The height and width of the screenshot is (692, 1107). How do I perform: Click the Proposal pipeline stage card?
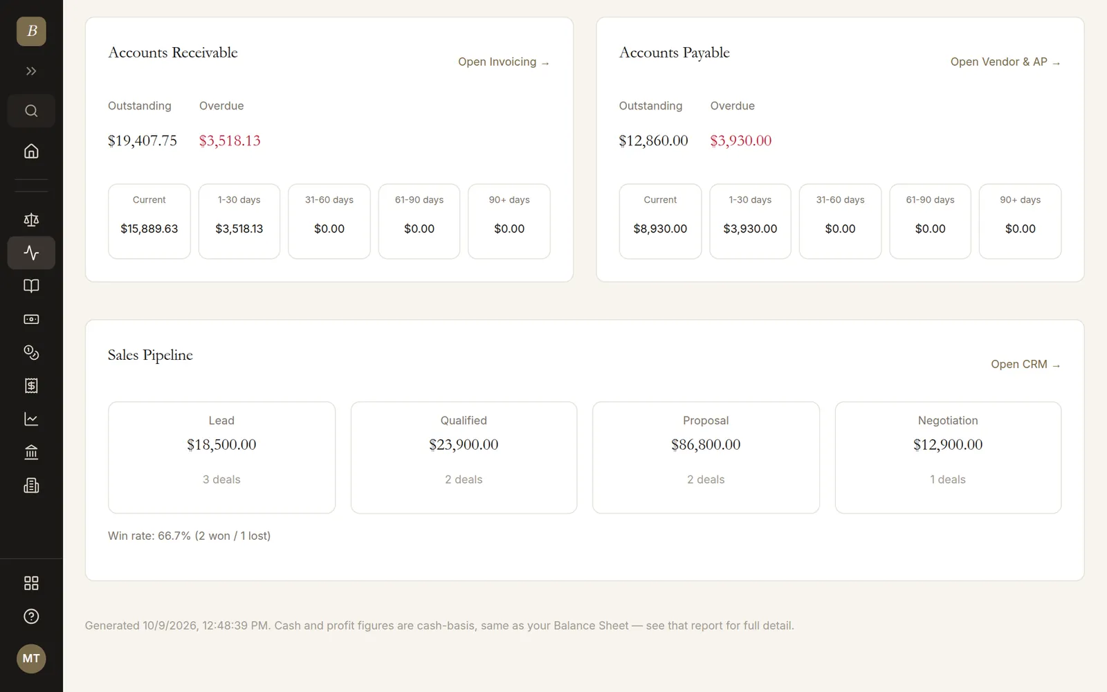click(706, 457)
